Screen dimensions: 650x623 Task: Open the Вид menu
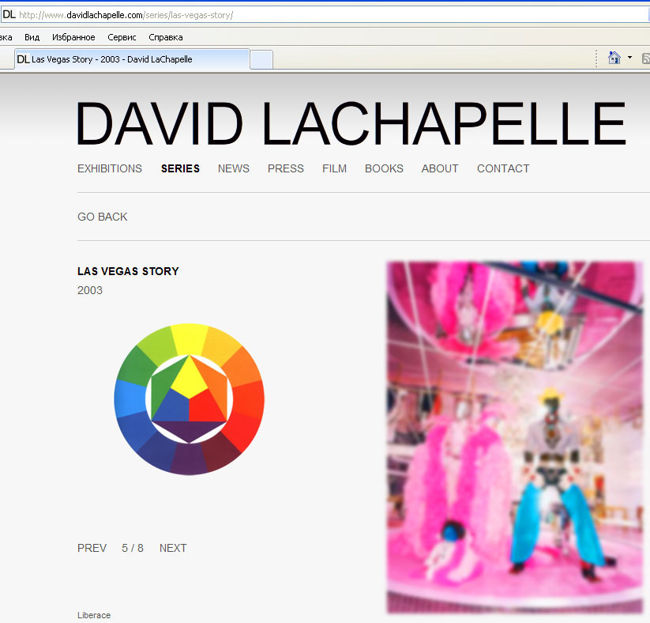(x=32, y=37)
